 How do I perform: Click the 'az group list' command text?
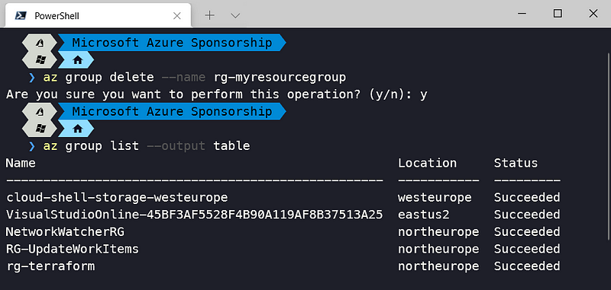pos(91,146)
